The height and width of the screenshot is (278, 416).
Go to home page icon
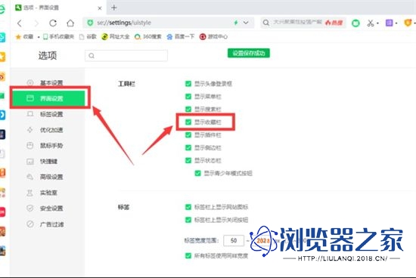tap(70, 23)
